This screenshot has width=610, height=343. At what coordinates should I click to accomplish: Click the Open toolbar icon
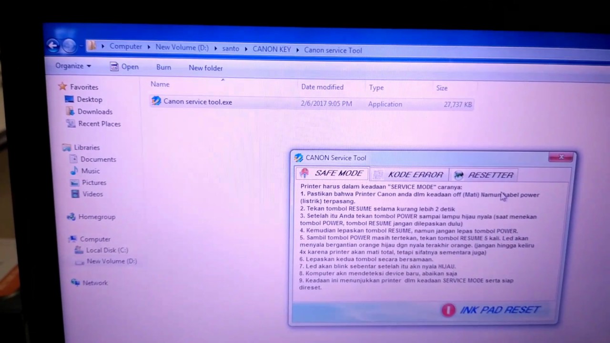coord(114,67)
